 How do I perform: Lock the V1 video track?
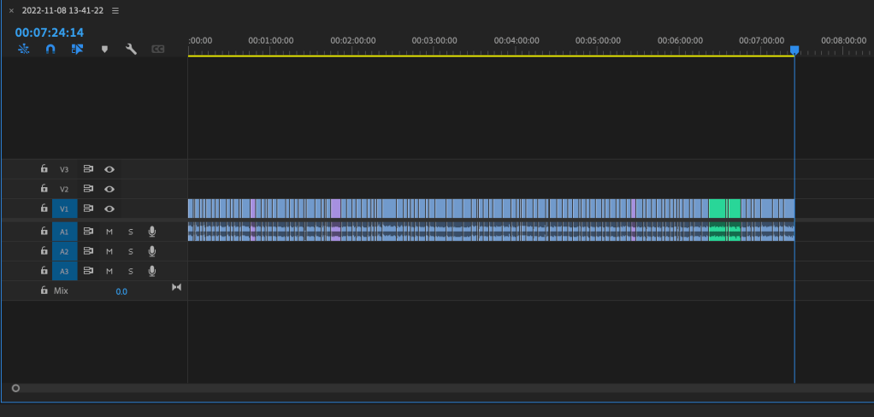click(x=44, y=208)
